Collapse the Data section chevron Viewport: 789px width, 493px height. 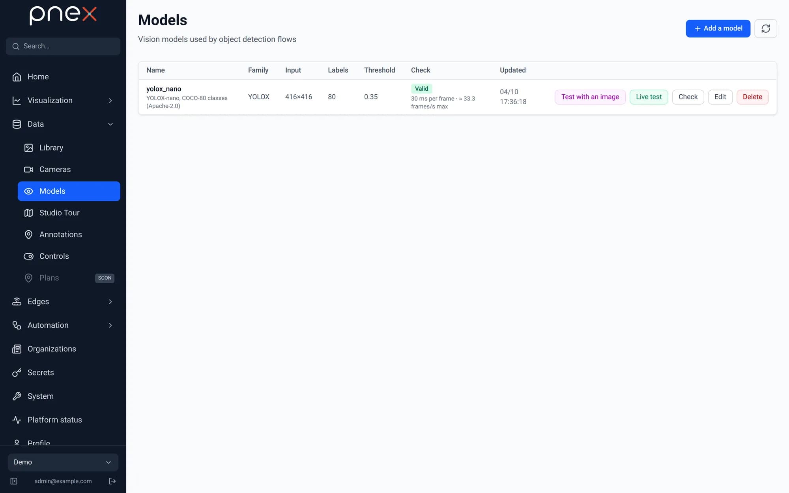pyautogui.click(x=110, y=124)
